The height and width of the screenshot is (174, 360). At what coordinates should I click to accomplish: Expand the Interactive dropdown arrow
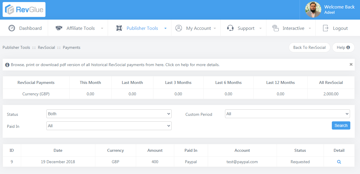310,28
